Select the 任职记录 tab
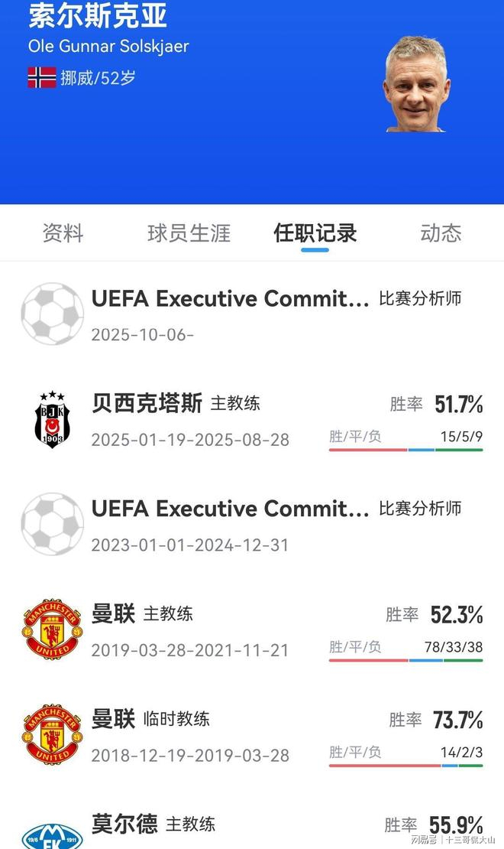This screenshot has height=849, width=504. tap(315, 233)
